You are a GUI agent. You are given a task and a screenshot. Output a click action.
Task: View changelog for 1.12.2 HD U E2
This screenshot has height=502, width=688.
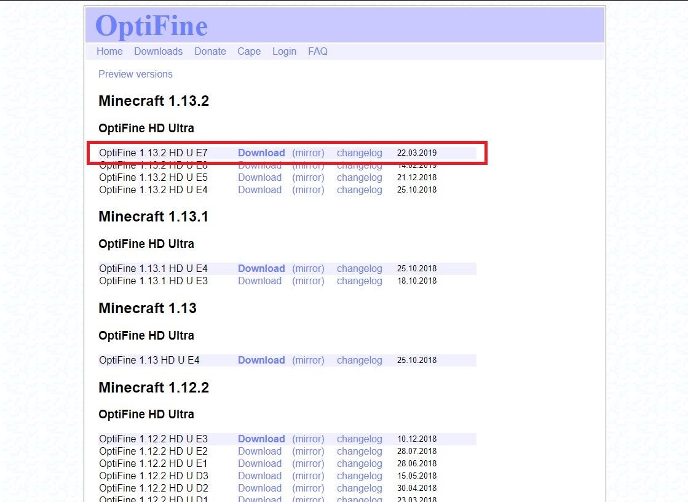359,451
